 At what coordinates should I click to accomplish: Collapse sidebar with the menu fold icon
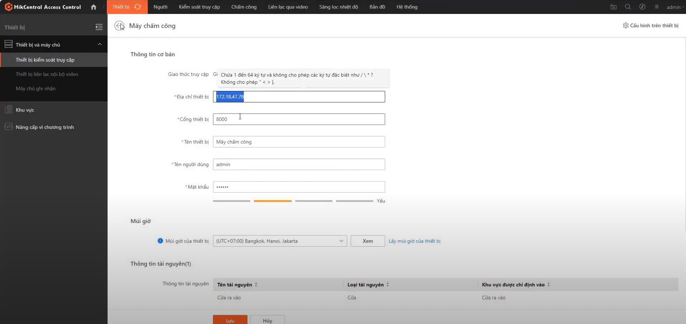[99, 27]
